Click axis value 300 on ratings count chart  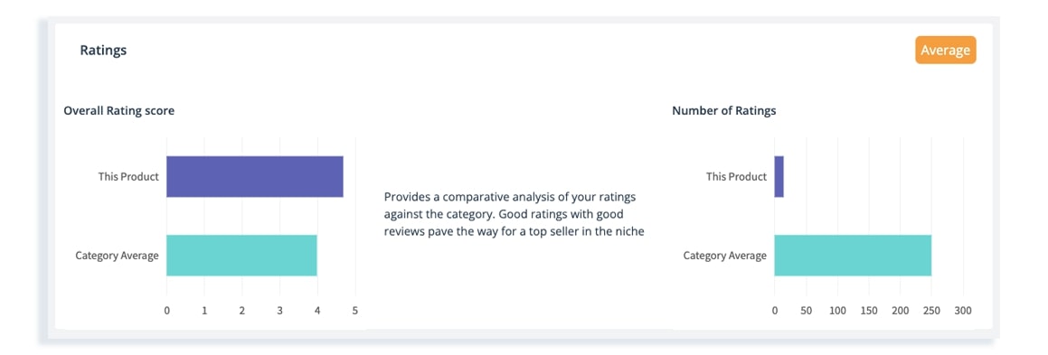point(962,311)
